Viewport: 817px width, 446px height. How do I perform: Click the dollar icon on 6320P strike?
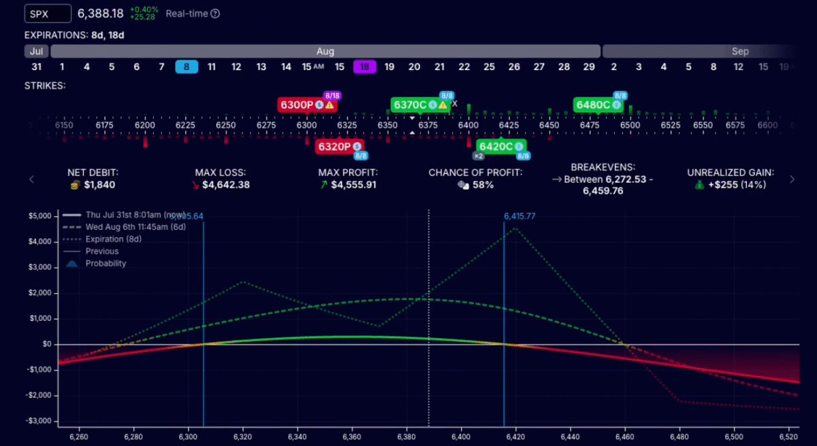coord(357,146)
